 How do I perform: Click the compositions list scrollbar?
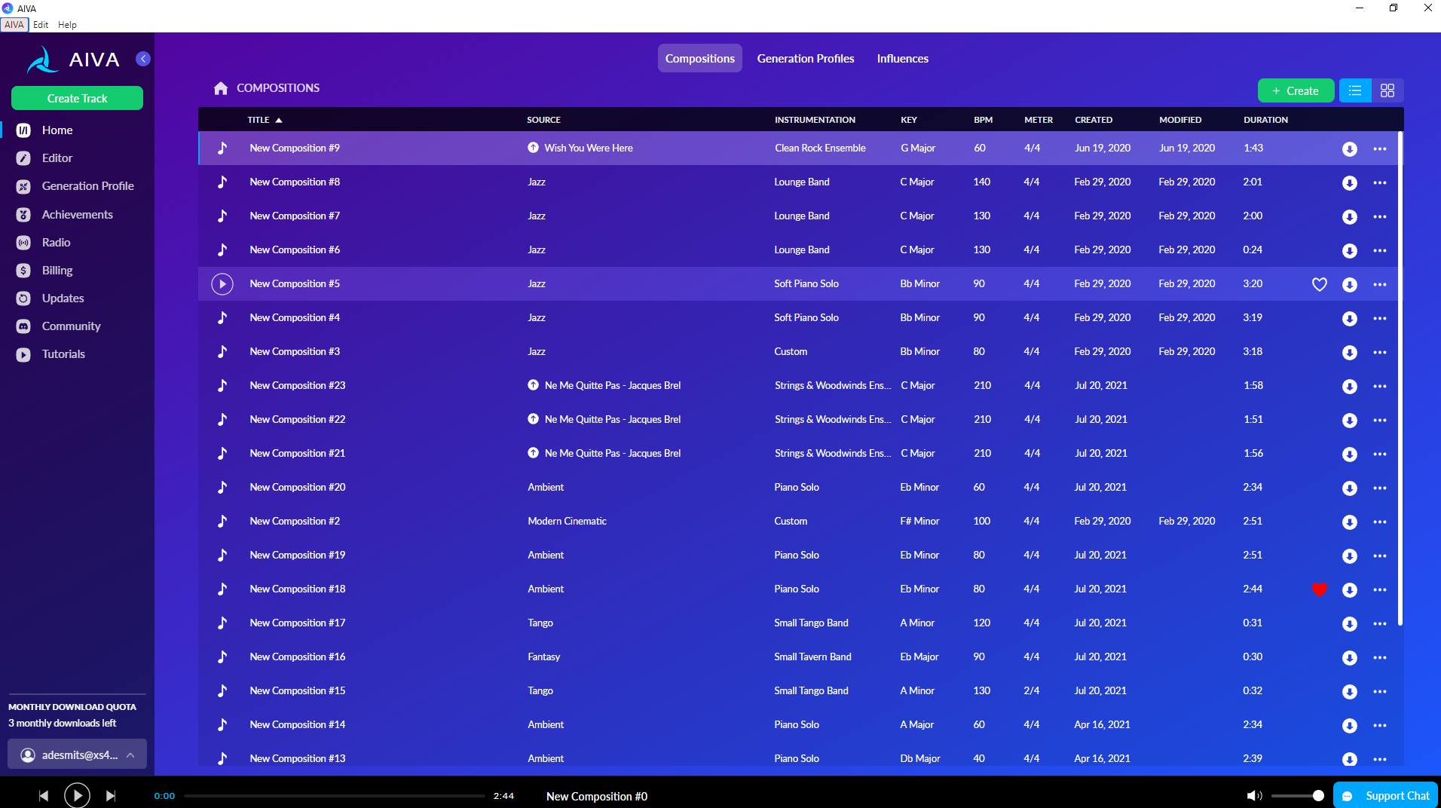tap(1400, 378)
